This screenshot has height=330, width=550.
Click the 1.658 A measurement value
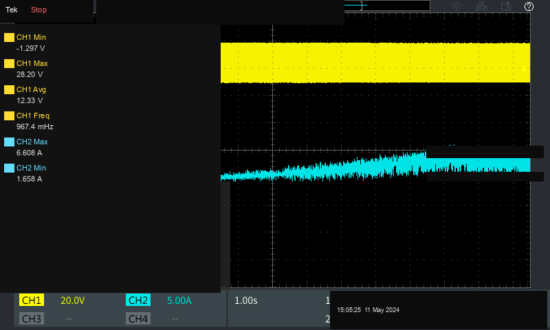pyautogui.click(x=29, y=179)
